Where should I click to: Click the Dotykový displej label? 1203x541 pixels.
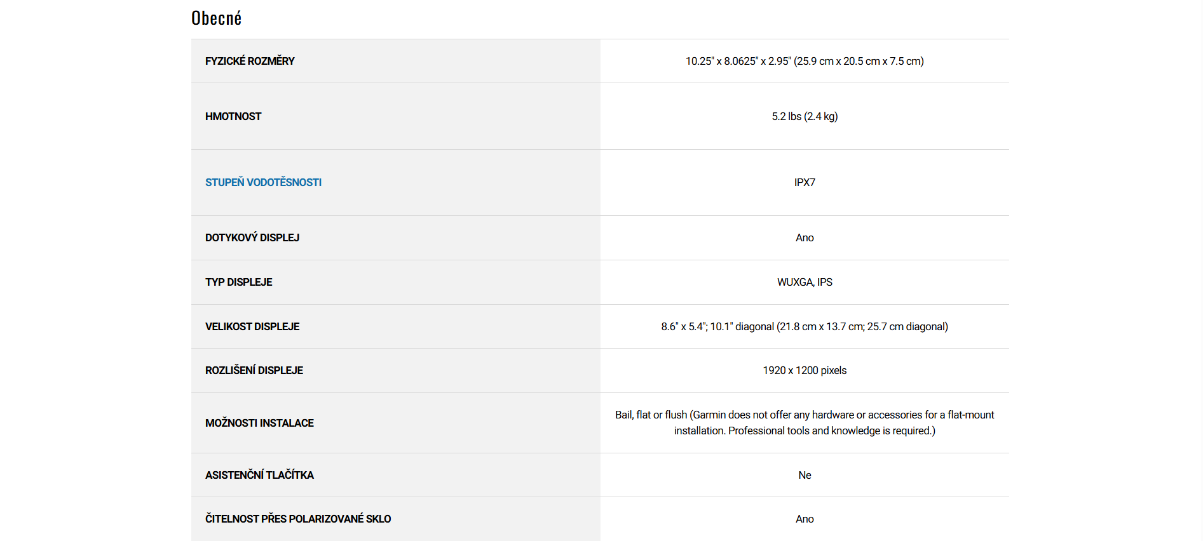(x=252, y=237)
